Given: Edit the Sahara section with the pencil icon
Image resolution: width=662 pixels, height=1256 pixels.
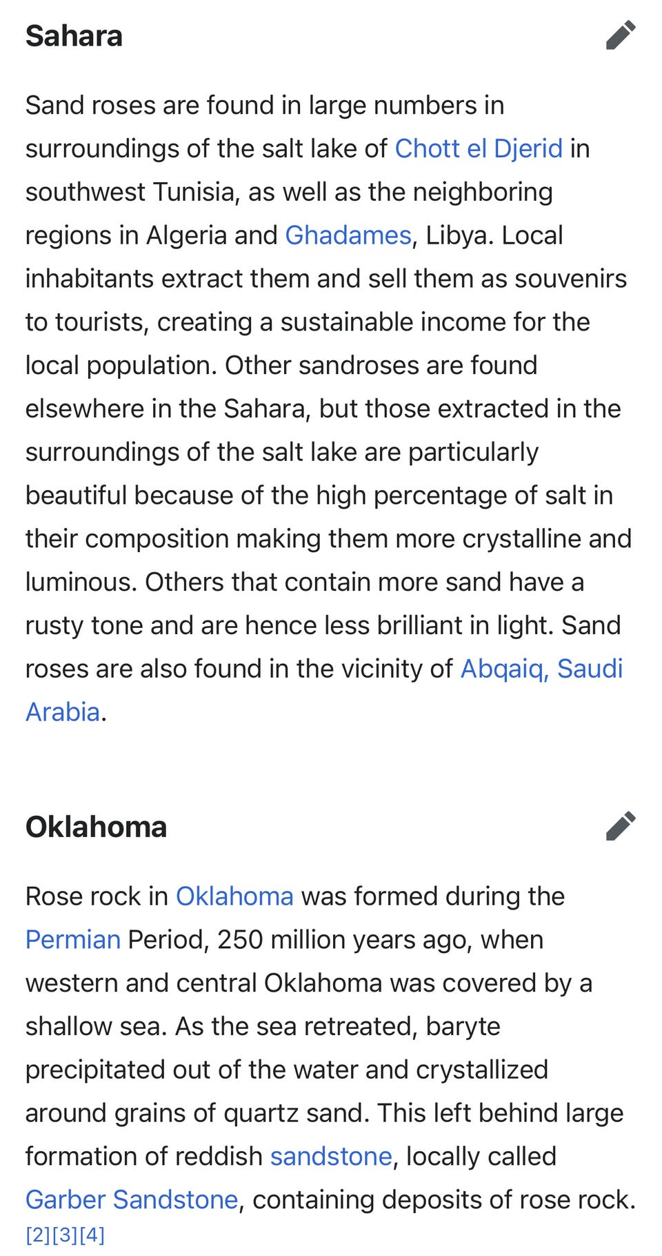Looking at the screenshot, I should (x=621, y=35).
